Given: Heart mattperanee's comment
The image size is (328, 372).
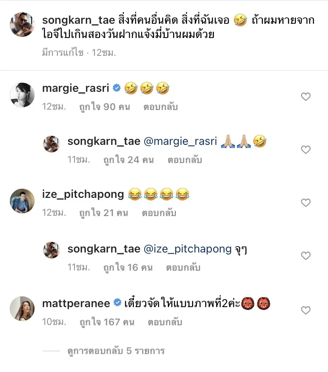Looking at the screenshot, I should (305, 311).
